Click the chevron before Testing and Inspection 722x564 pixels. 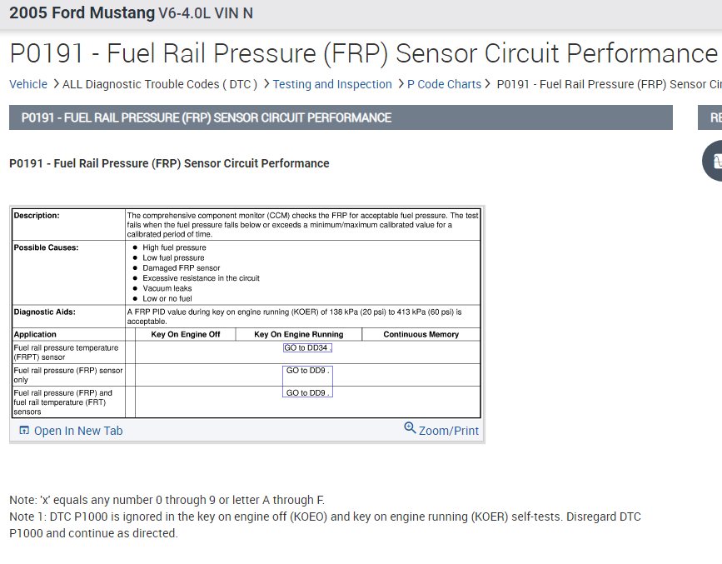[x=266, y=84]
